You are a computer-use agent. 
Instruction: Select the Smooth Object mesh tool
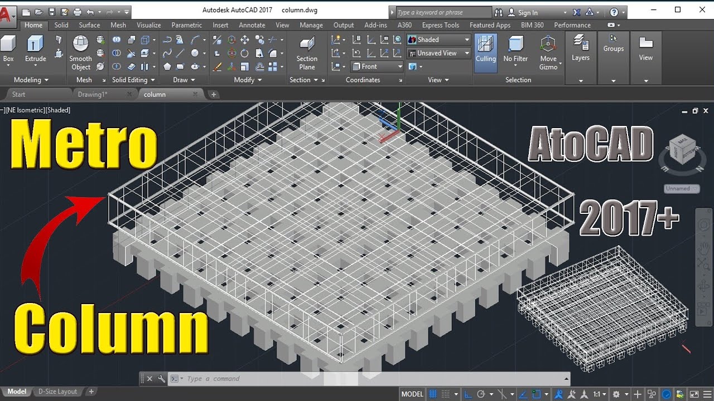pos(81,53)
